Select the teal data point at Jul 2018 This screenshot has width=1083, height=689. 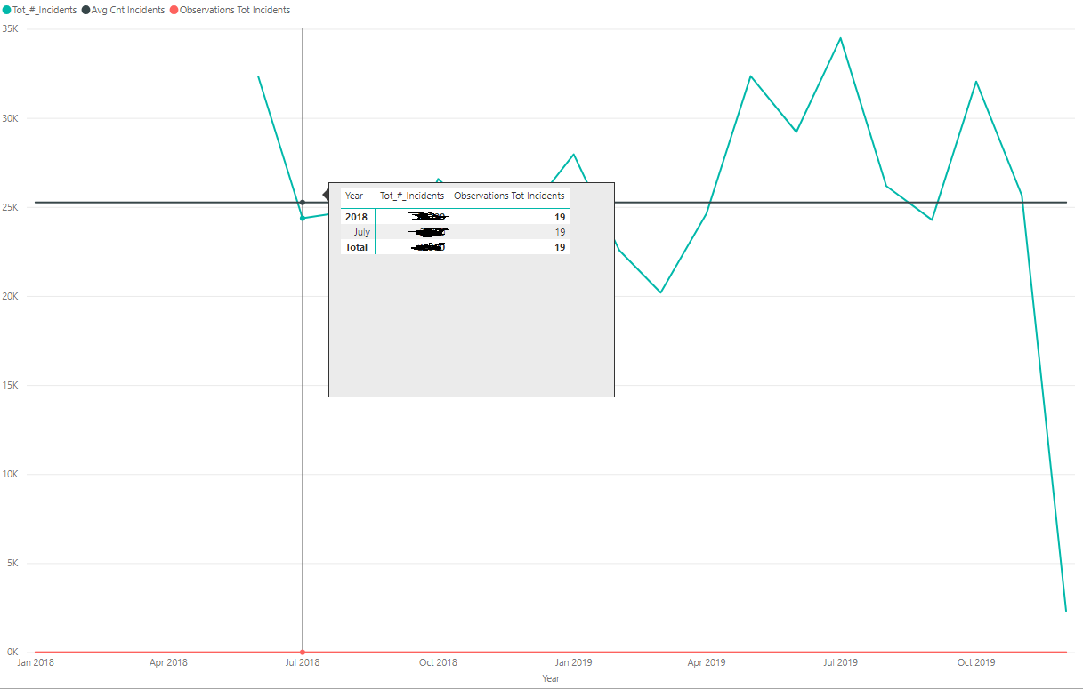303,218
